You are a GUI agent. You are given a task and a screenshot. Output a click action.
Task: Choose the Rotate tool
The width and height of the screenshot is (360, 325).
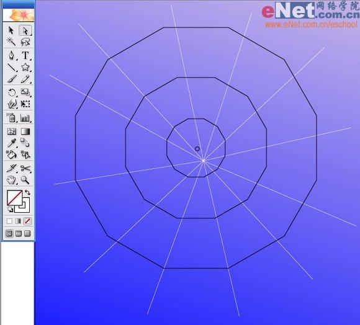[11, 92]
